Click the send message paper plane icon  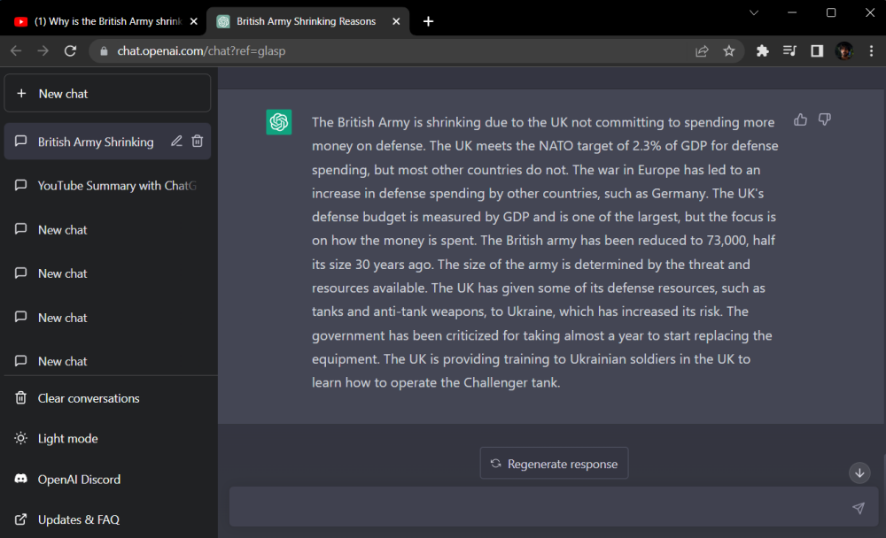click(x=858, y=508)
